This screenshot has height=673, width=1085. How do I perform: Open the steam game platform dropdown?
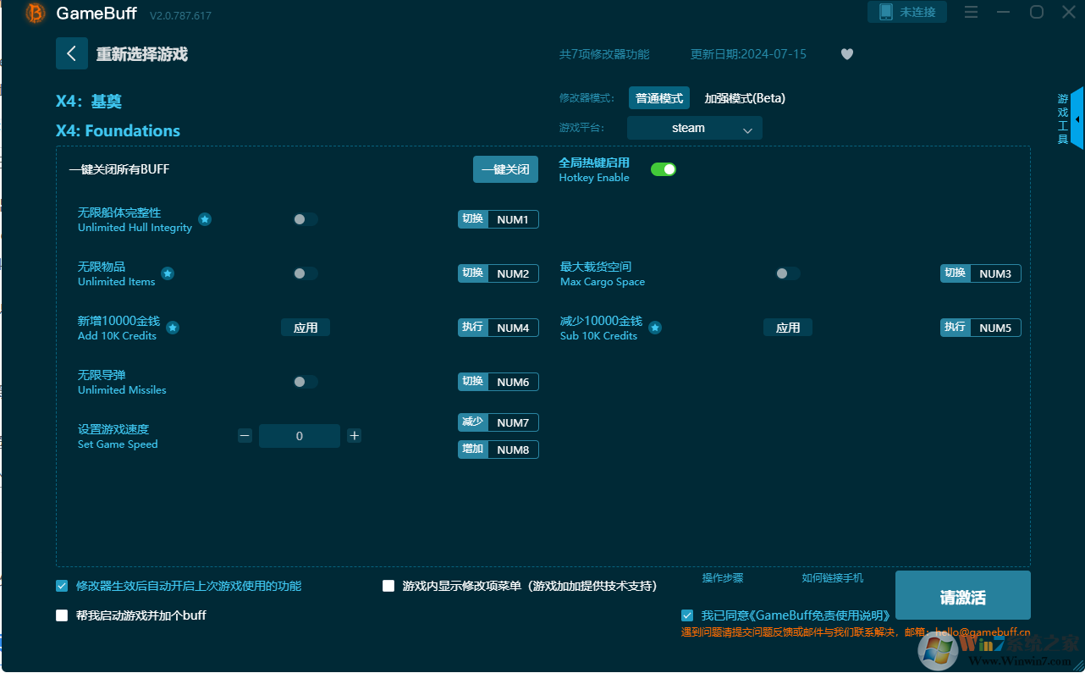694,128
